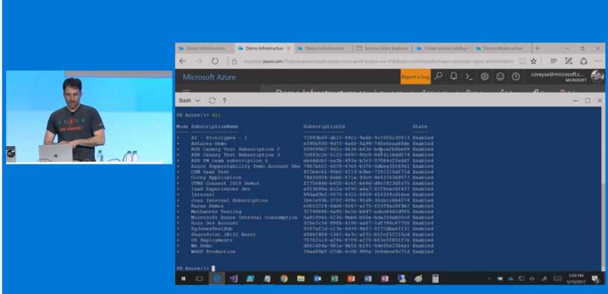
Task: Open a new browser tab
Action: (537, 49)
